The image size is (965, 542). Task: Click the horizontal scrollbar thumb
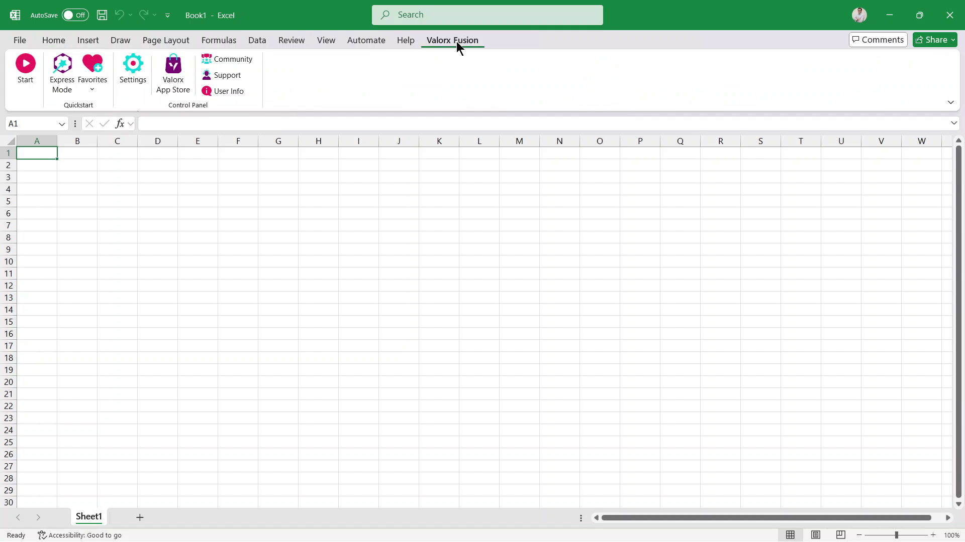[x=766, y=517]
